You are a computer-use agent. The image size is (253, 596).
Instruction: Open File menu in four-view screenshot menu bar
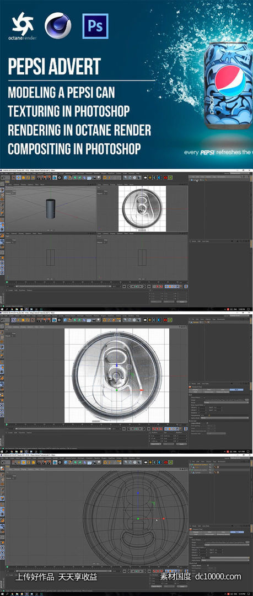[2, 173]
